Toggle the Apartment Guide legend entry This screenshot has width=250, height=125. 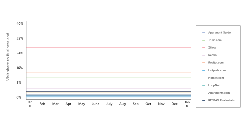tap(219, 32)
